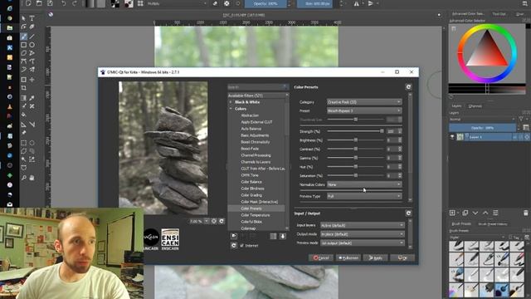Click the Redo arrow in Krita toolbar
531x299 pixels.
pyautogui.click(x=74, y=3)
